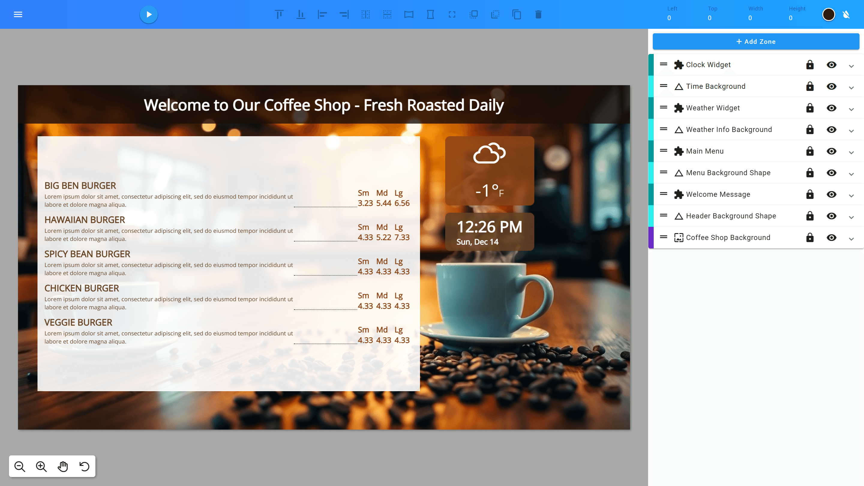Expand the Main Menu layer settings
The image size is (864, 486).
pyautogui.click(x=852, y=151)
